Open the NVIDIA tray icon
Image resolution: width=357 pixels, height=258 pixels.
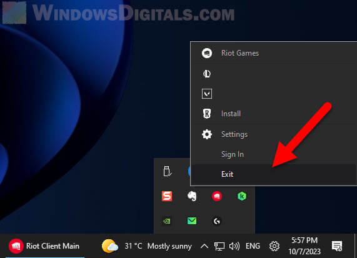pyautogui.click(x=167, y=221)
